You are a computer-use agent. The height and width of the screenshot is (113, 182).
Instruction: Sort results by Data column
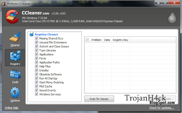(107, 40)
